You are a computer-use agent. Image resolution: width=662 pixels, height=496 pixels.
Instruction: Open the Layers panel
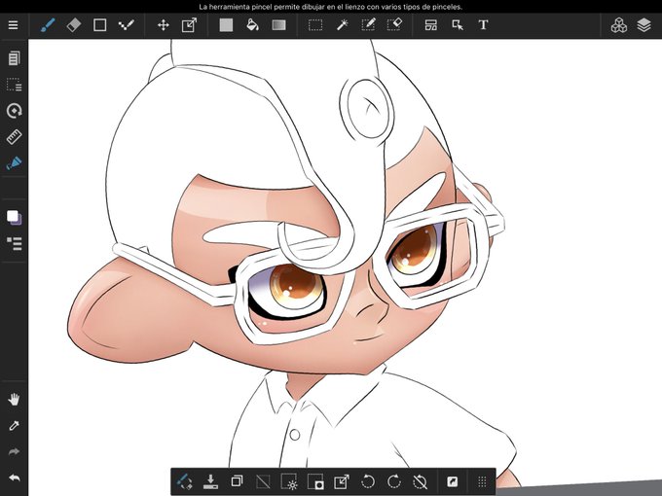tap(644, 25)
